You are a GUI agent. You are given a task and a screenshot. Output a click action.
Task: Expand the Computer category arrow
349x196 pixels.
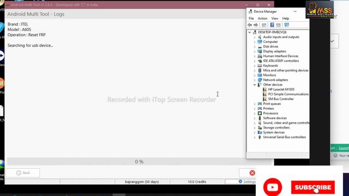(x=255, y=42)
